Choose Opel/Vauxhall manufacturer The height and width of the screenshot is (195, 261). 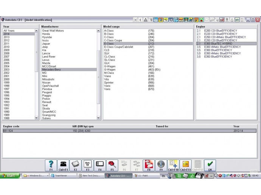[x=69, y=86]
